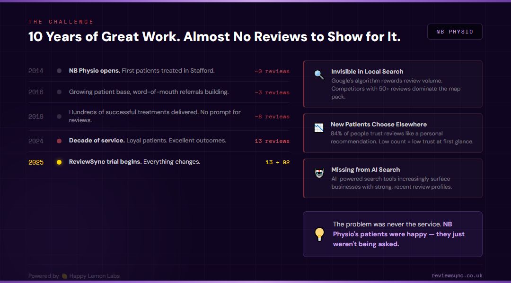Click 'AI-powered search tools increasingly surface' text

(391, 179)
